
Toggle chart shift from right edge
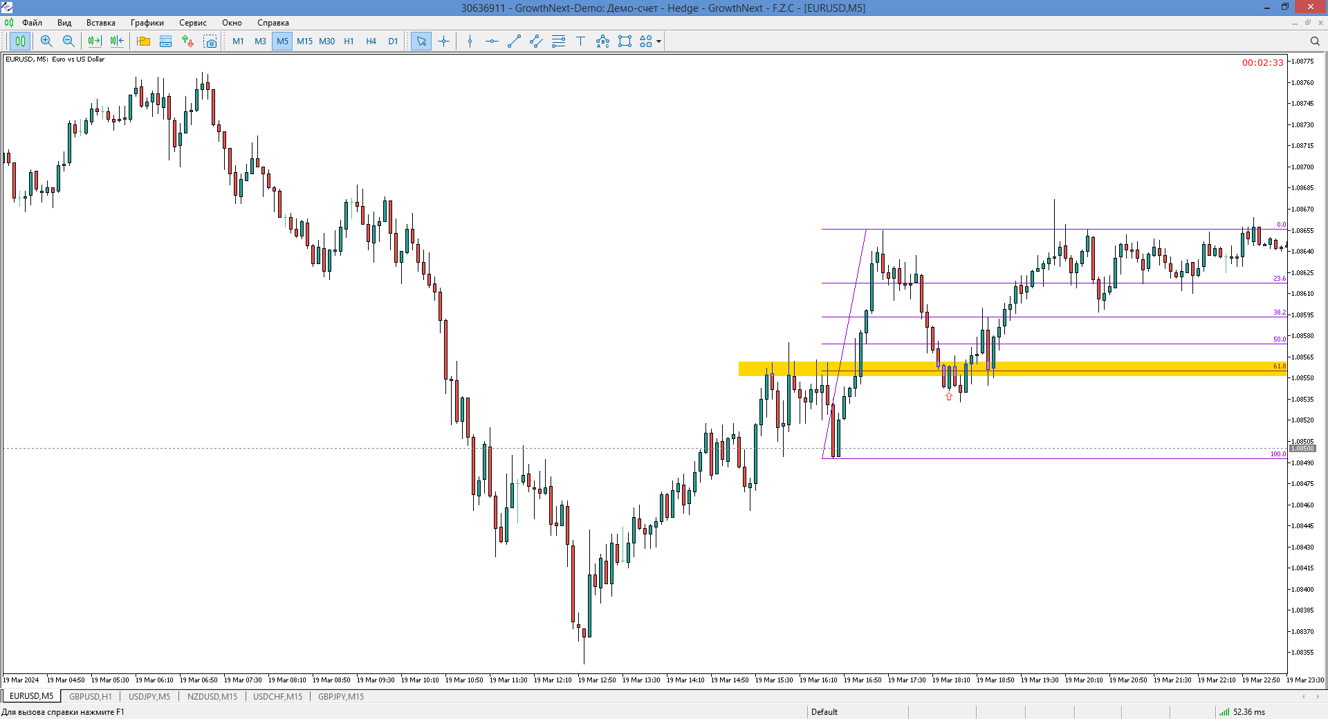117,41
